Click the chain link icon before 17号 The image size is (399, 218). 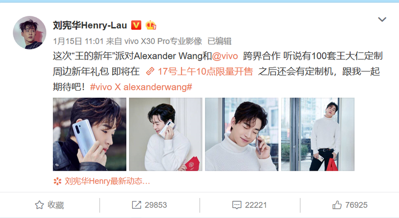[150, 72]
